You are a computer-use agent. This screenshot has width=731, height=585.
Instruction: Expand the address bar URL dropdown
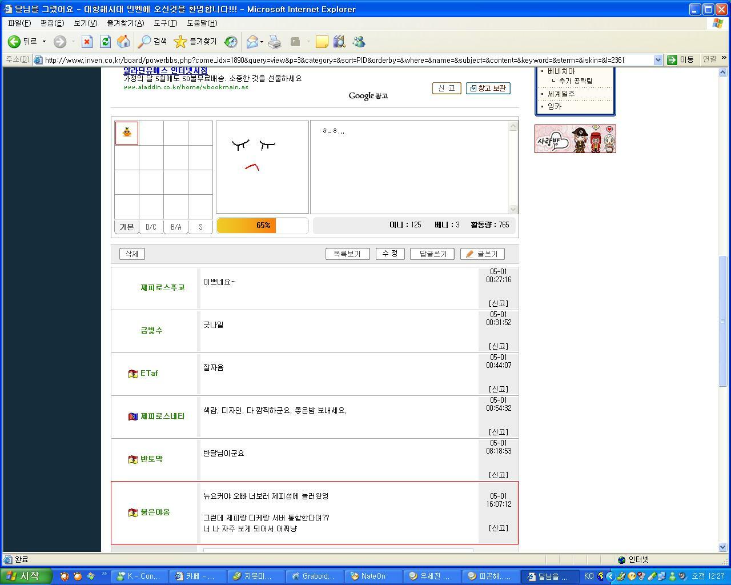coord(658,60)
